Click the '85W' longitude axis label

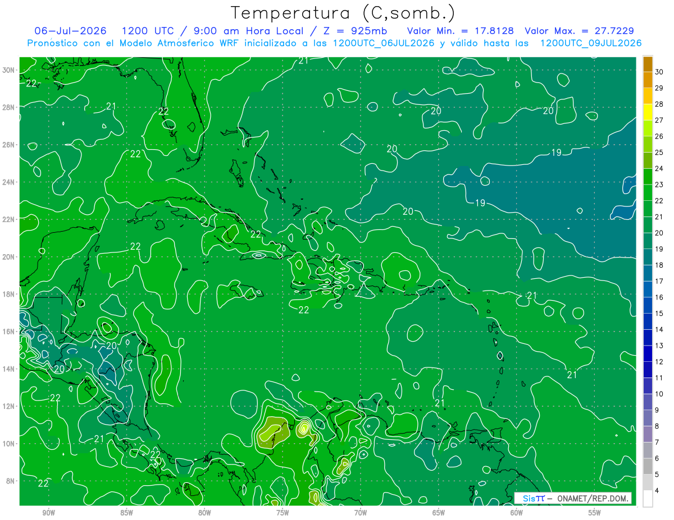tap(126, 513)
